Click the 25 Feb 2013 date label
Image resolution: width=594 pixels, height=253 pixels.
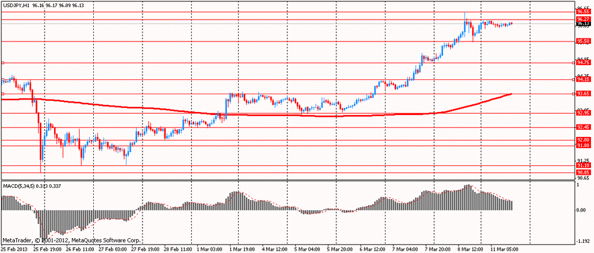(x=14, y=249)
